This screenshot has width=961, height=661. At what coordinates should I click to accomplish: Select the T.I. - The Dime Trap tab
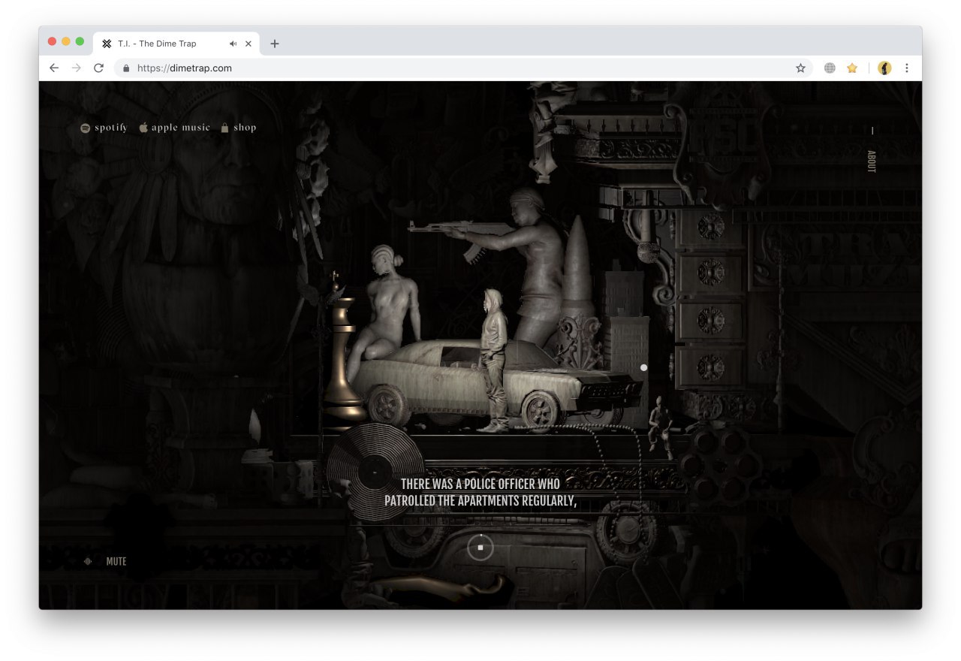[x=176, y=44]
